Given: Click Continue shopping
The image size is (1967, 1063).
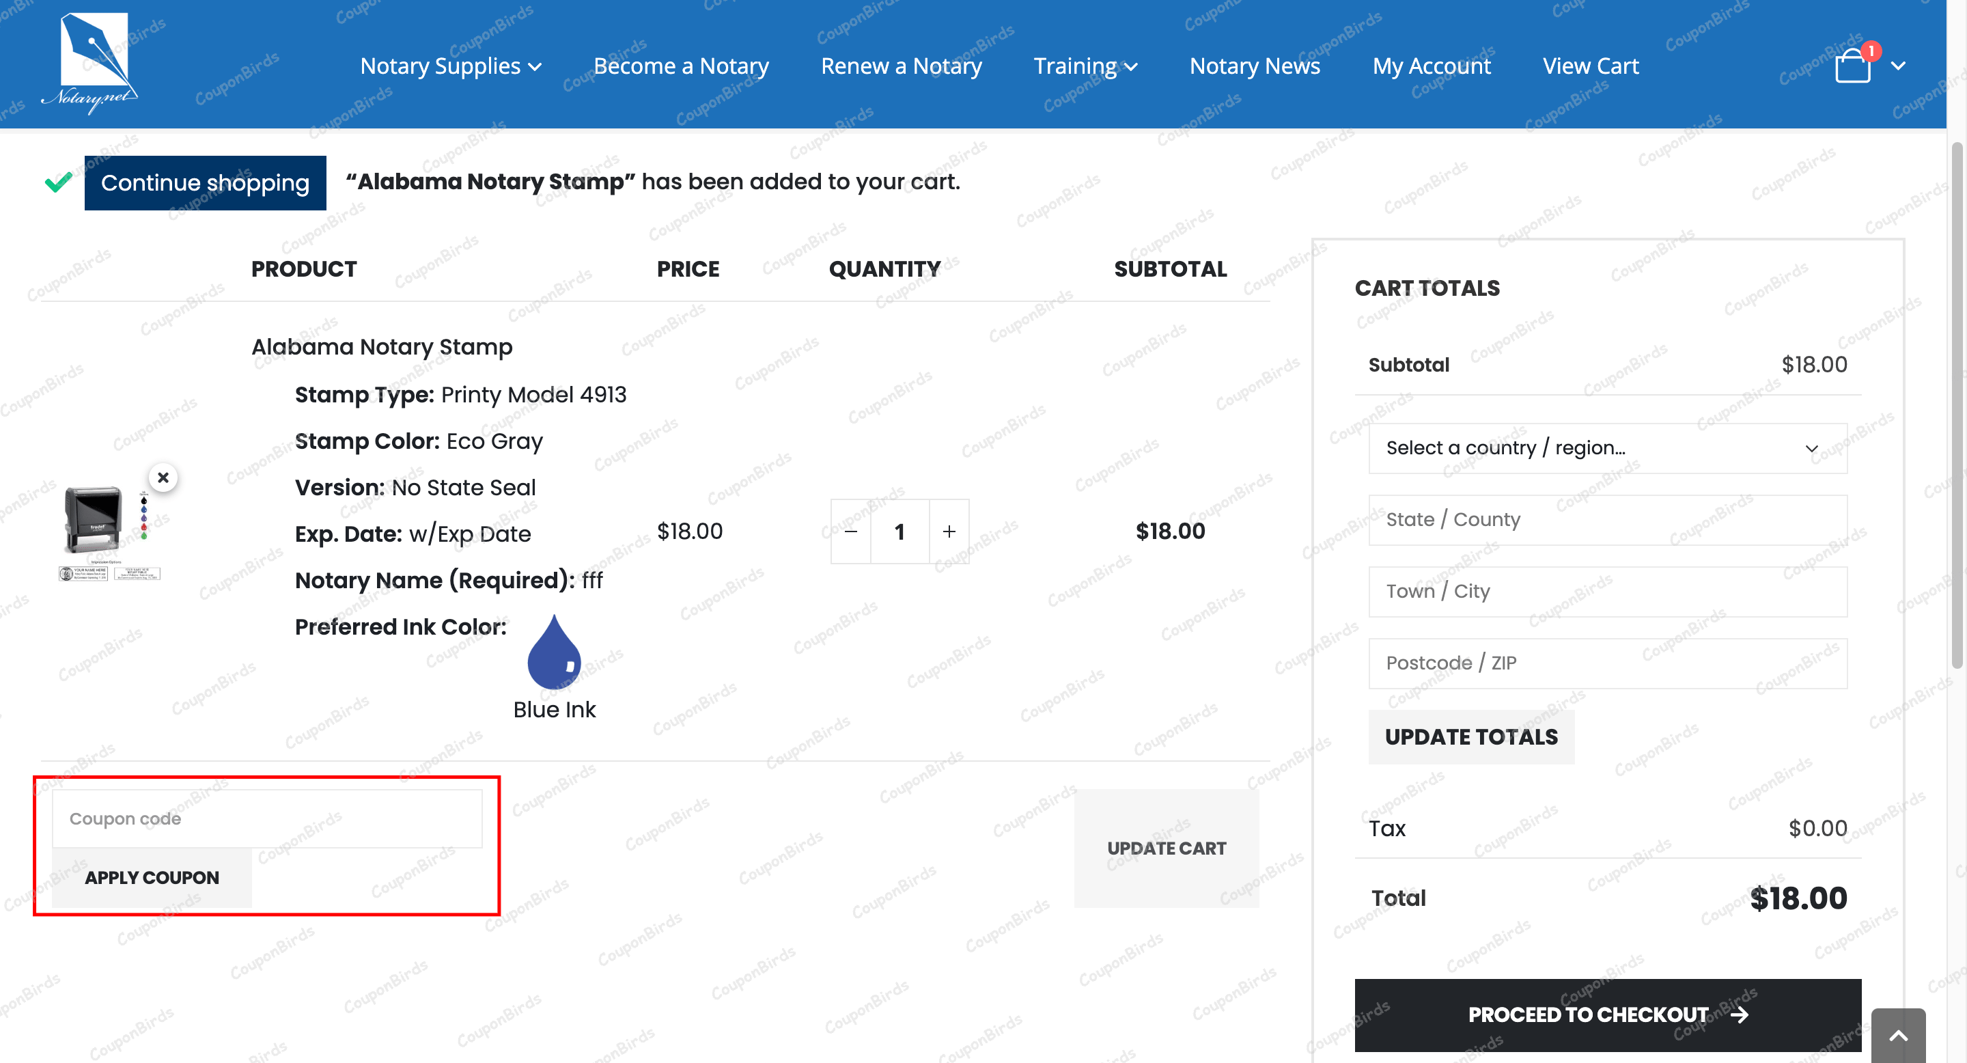Looking at the screenshot, I should click(205, 182).
